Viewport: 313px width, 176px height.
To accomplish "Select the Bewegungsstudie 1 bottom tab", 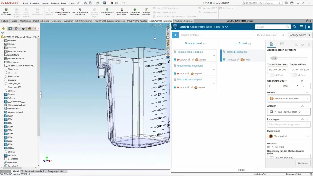I will click(56, 171).
